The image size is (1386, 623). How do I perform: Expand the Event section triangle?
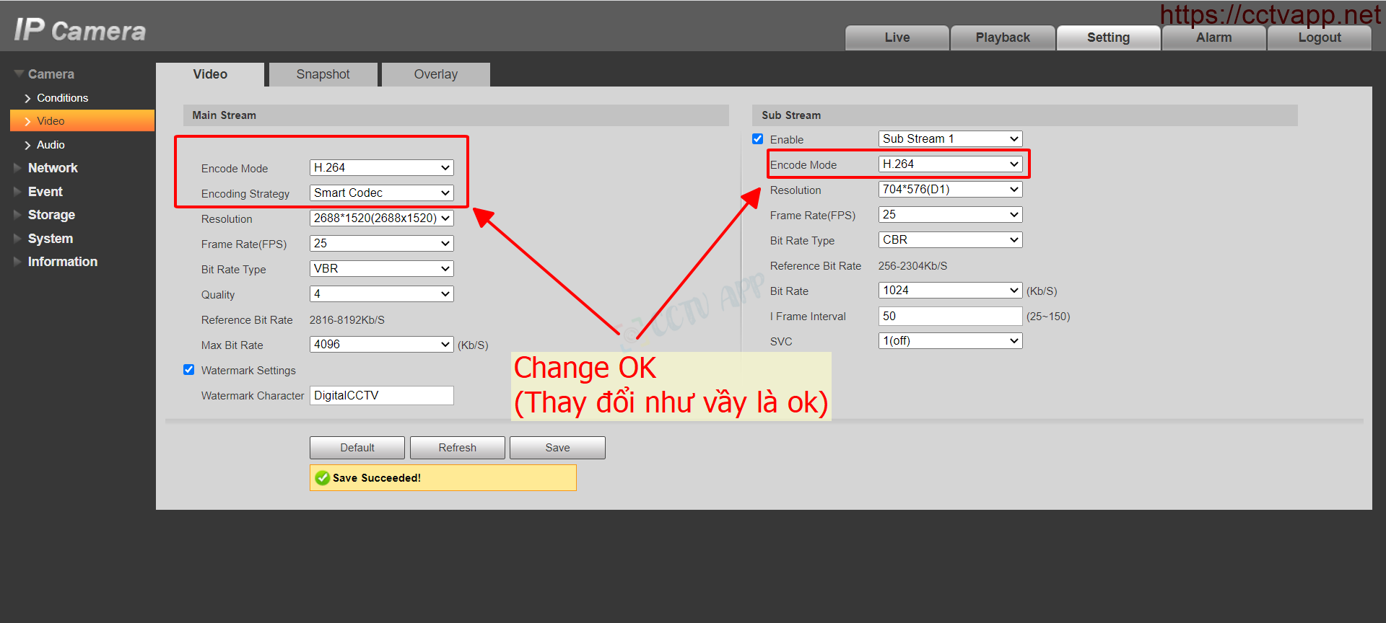18,192
